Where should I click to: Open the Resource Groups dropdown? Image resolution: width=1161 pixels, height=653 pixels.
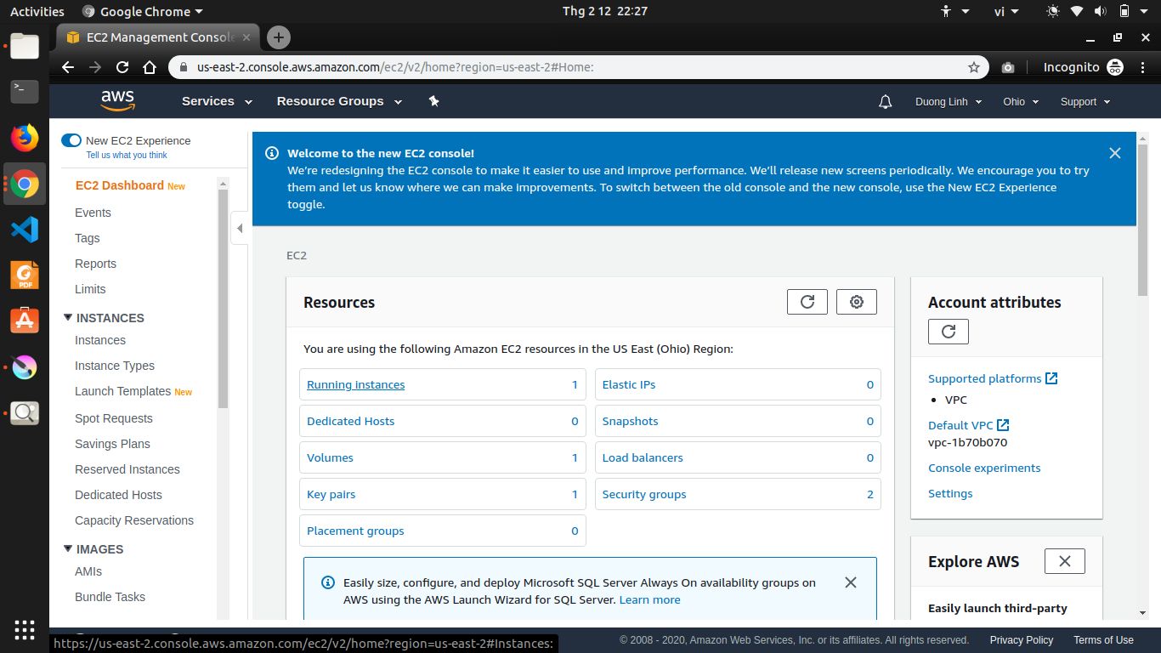[x=338, y=101]
